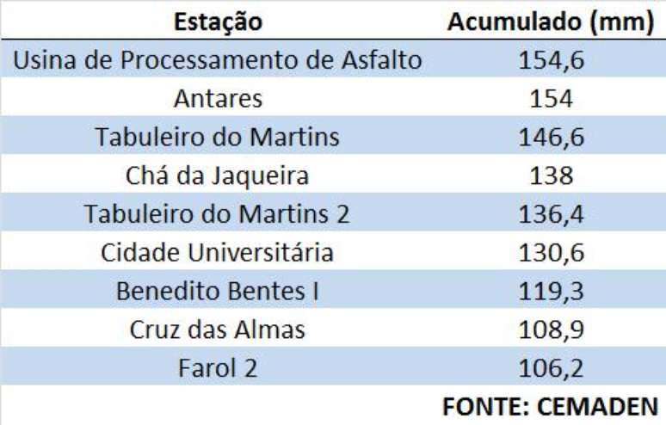Viewport: 666px width, 425px height.
Task: Select the 154,6 value cell
Action: tap(551, 60)
